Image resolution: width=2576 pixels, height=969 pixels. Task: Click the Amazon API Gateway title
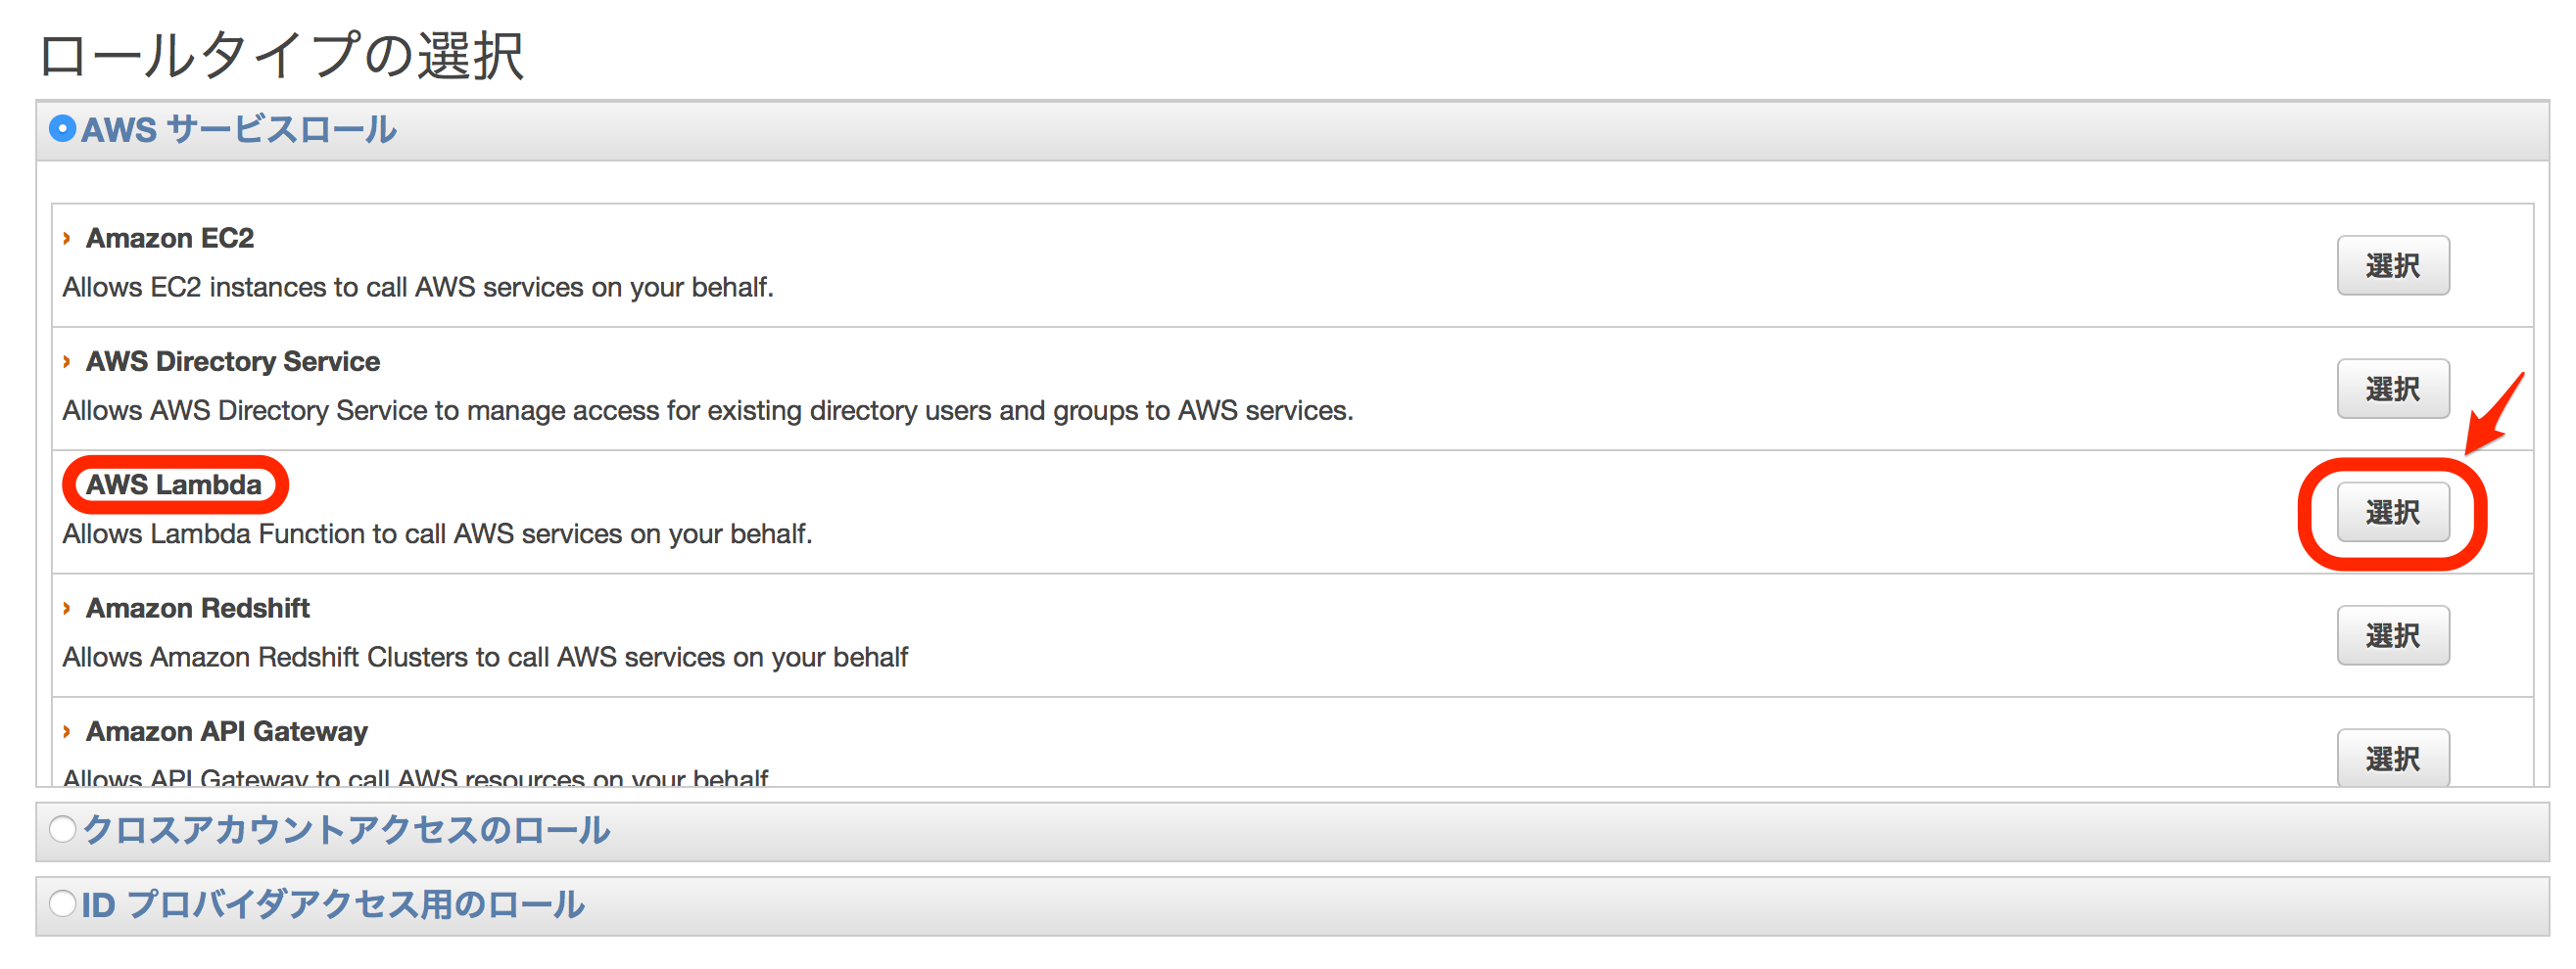pyautogui.click(x=227, y=731)
